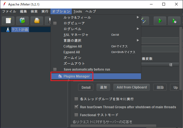Click the New test plan toolbar icon
The image size is (183, 128).
[8, 21]
